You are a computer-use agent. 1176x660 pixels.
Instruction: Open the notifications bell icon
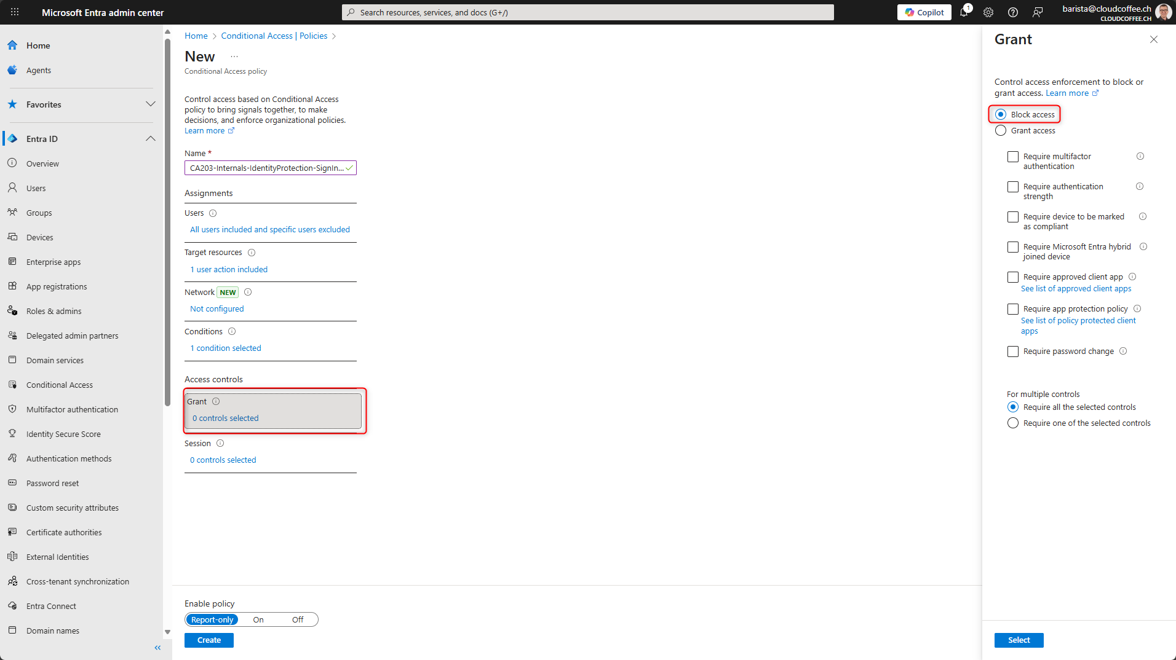(964, 12)
